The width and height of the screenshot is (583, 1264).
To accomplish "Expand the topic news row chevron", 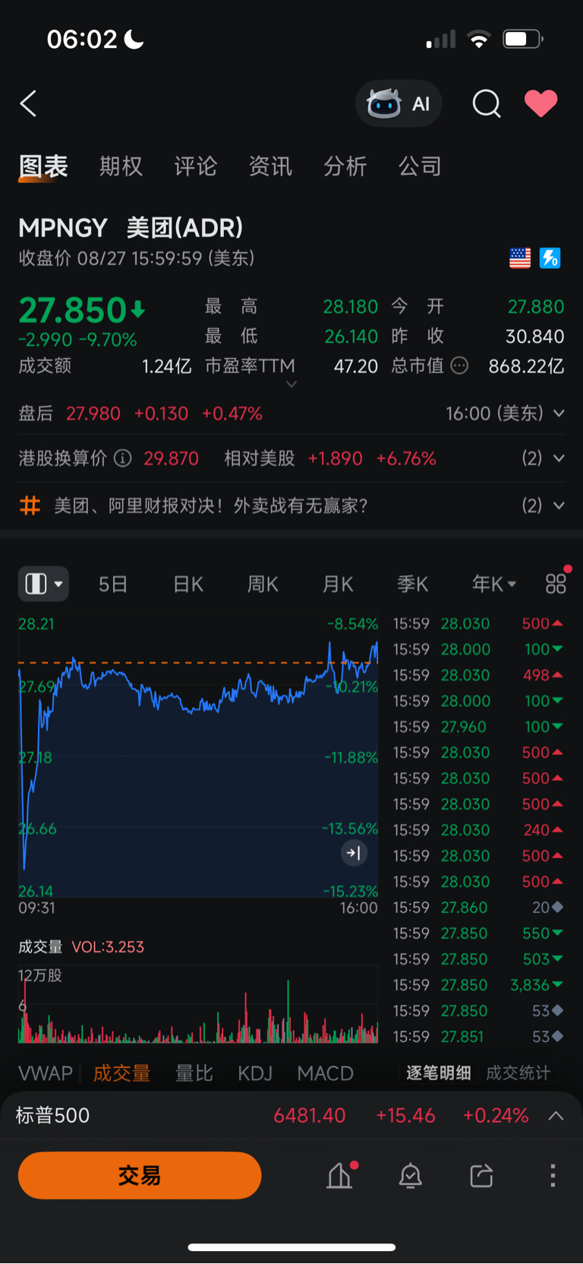I will click(x=559, y=505).
